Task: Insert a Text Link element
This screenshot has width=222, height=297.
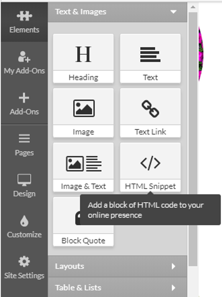Action: [150, 113]
